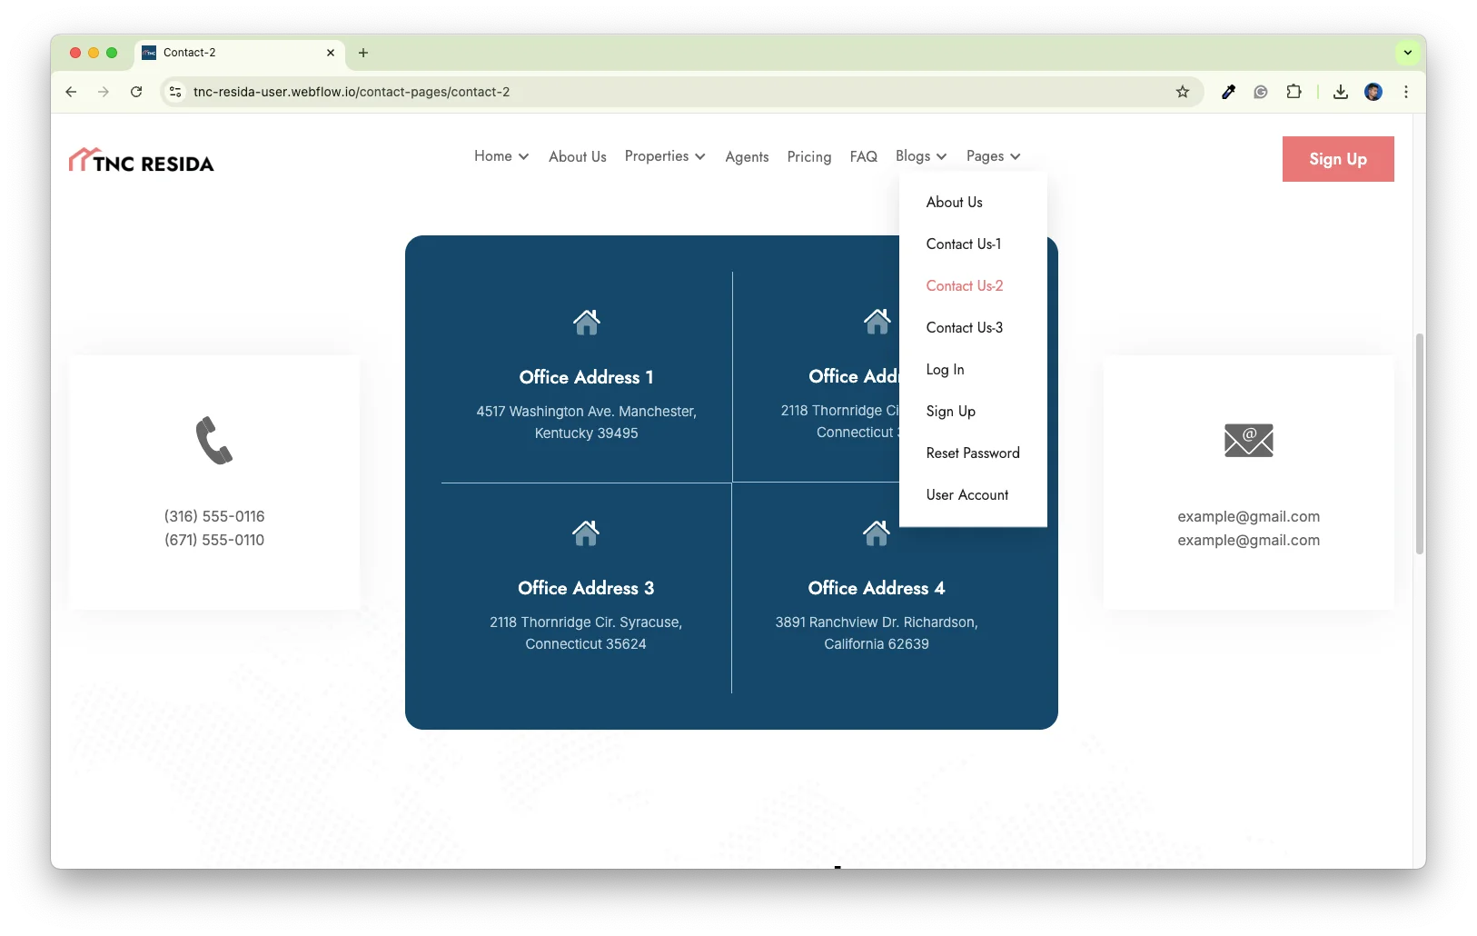The image size is (1477, 936).
Task: Open the browser Extensions puzzle icon
Action: (x=1294, y=92)
